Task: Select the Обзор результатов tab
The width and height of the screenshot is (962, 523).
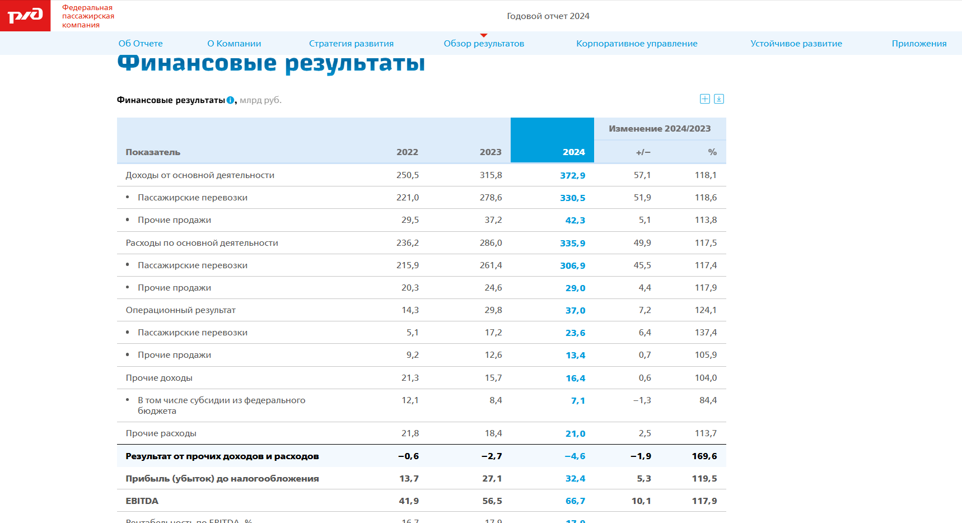Action: 484,44
